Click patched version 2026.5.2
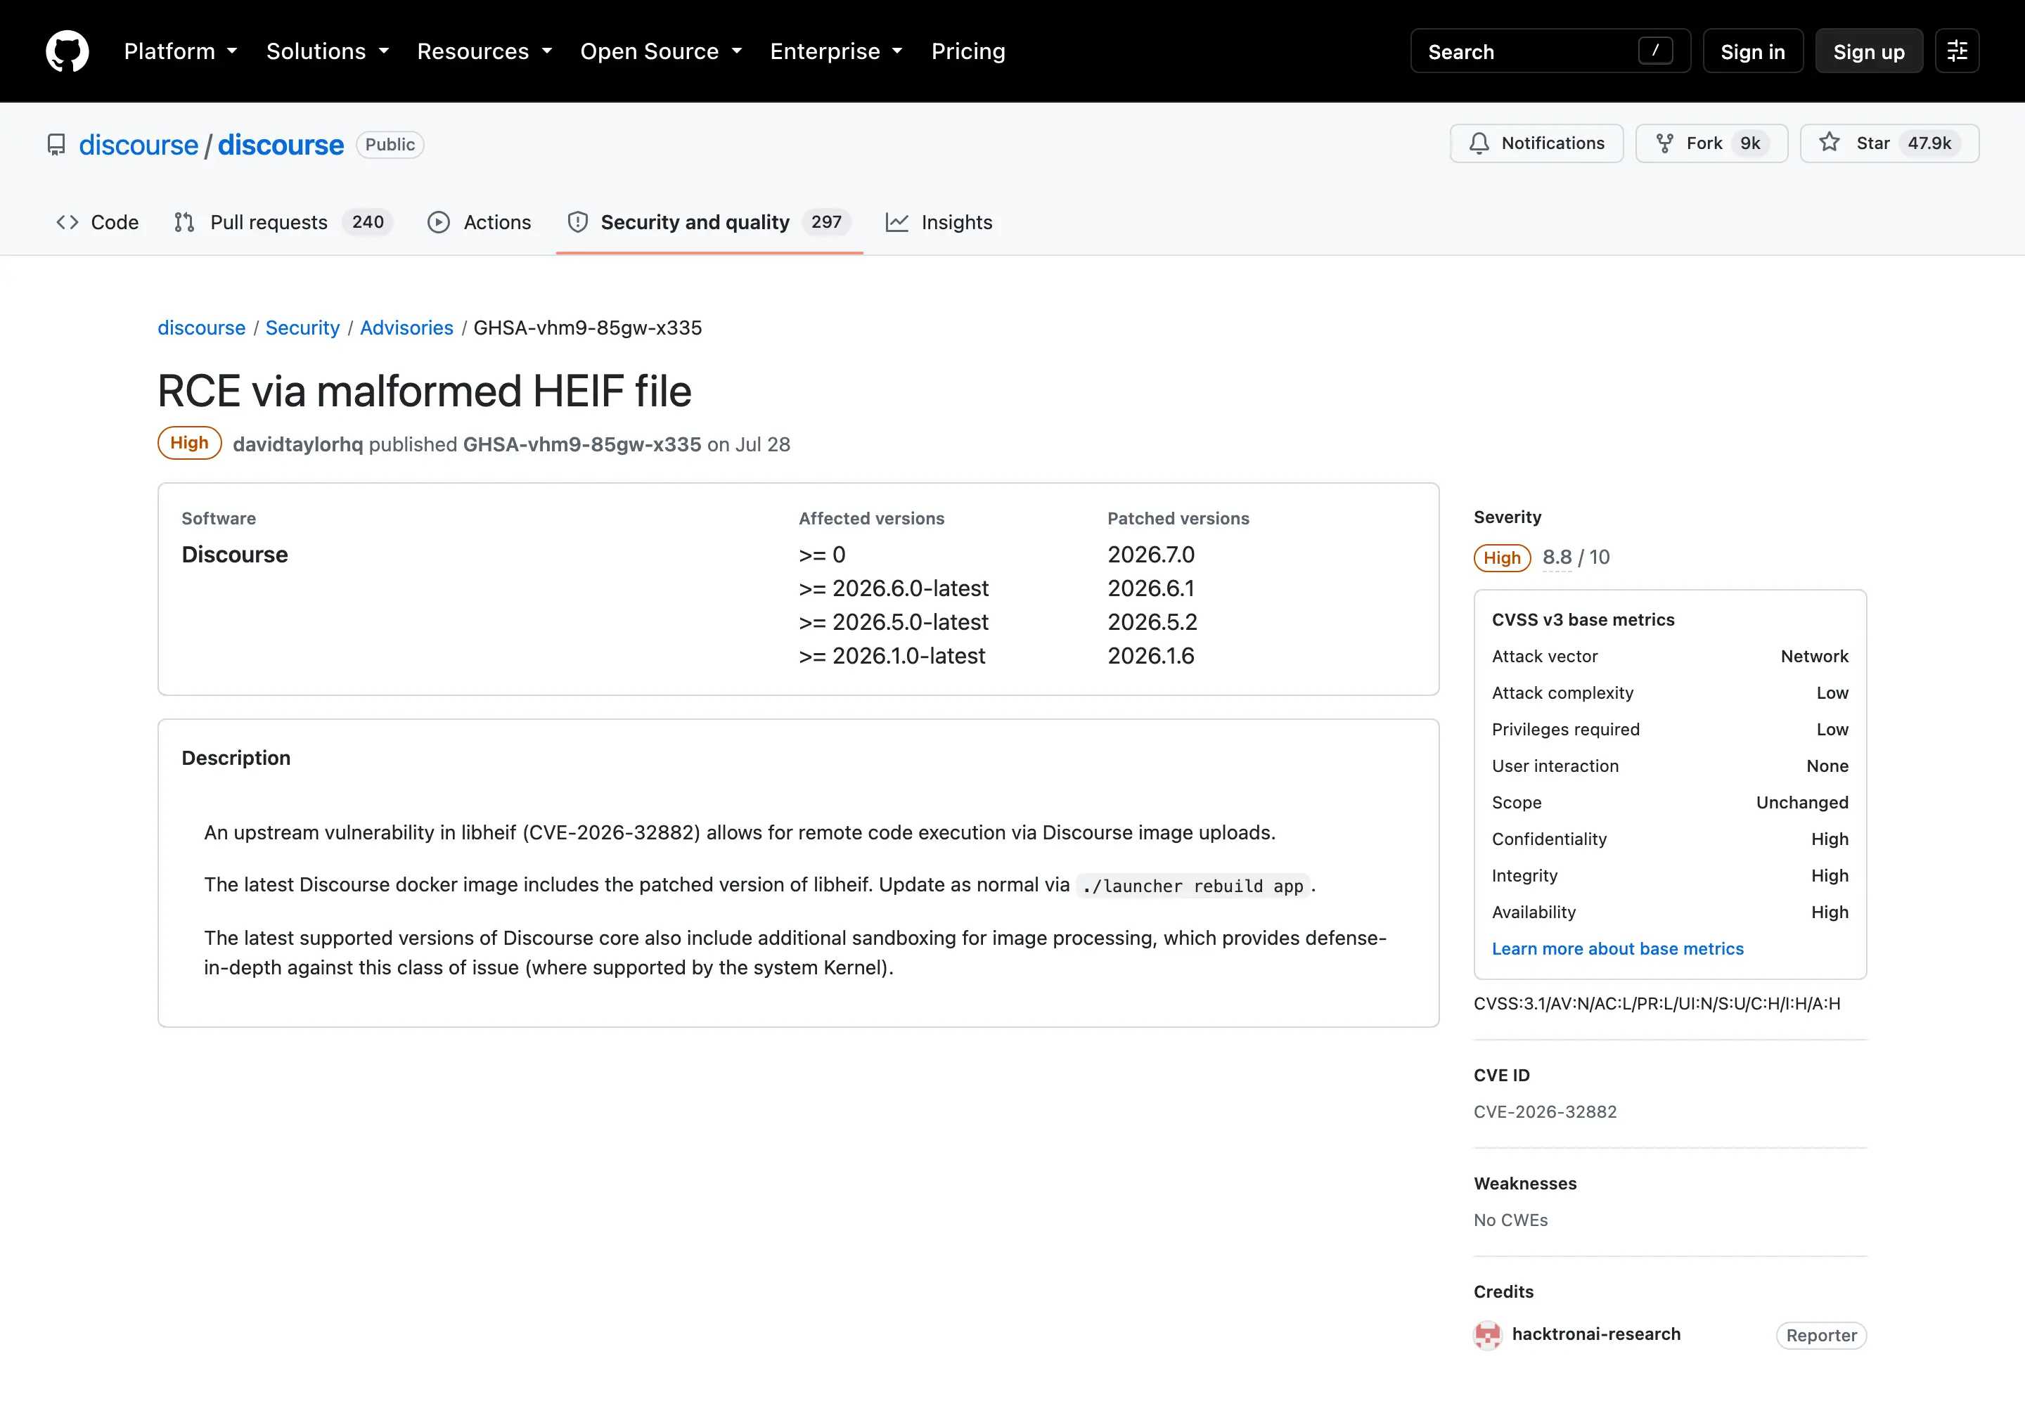The image size is (2025, 1406). [1152, 622]
